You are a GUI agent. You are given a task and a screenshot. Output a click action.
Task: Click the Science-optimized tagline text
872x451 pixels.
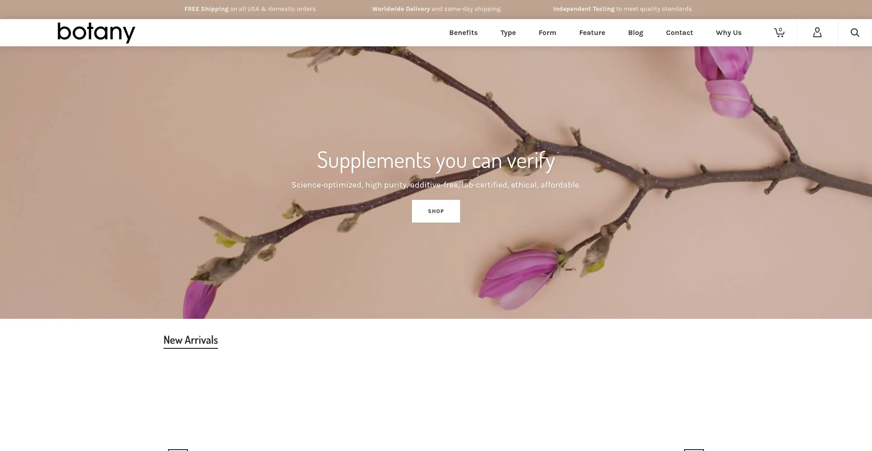click(x=436, y=185)
